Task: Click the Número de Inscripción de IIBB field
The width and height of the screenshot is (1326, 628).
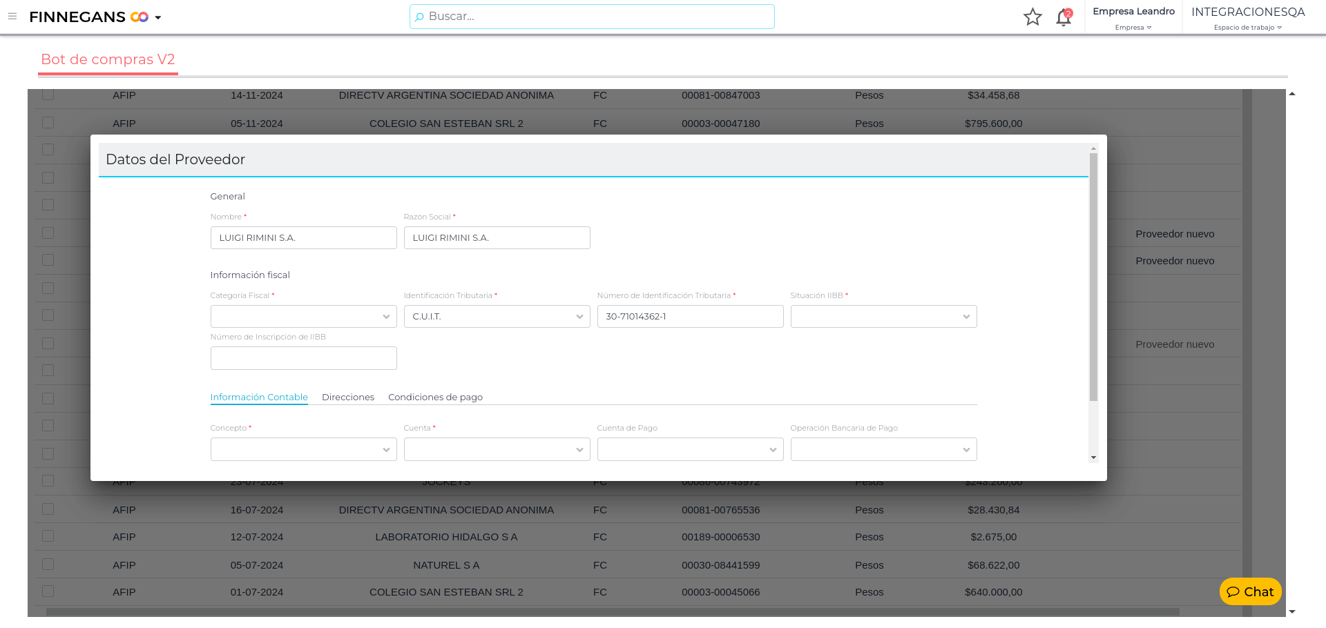Action: click(x=303, y=358)
